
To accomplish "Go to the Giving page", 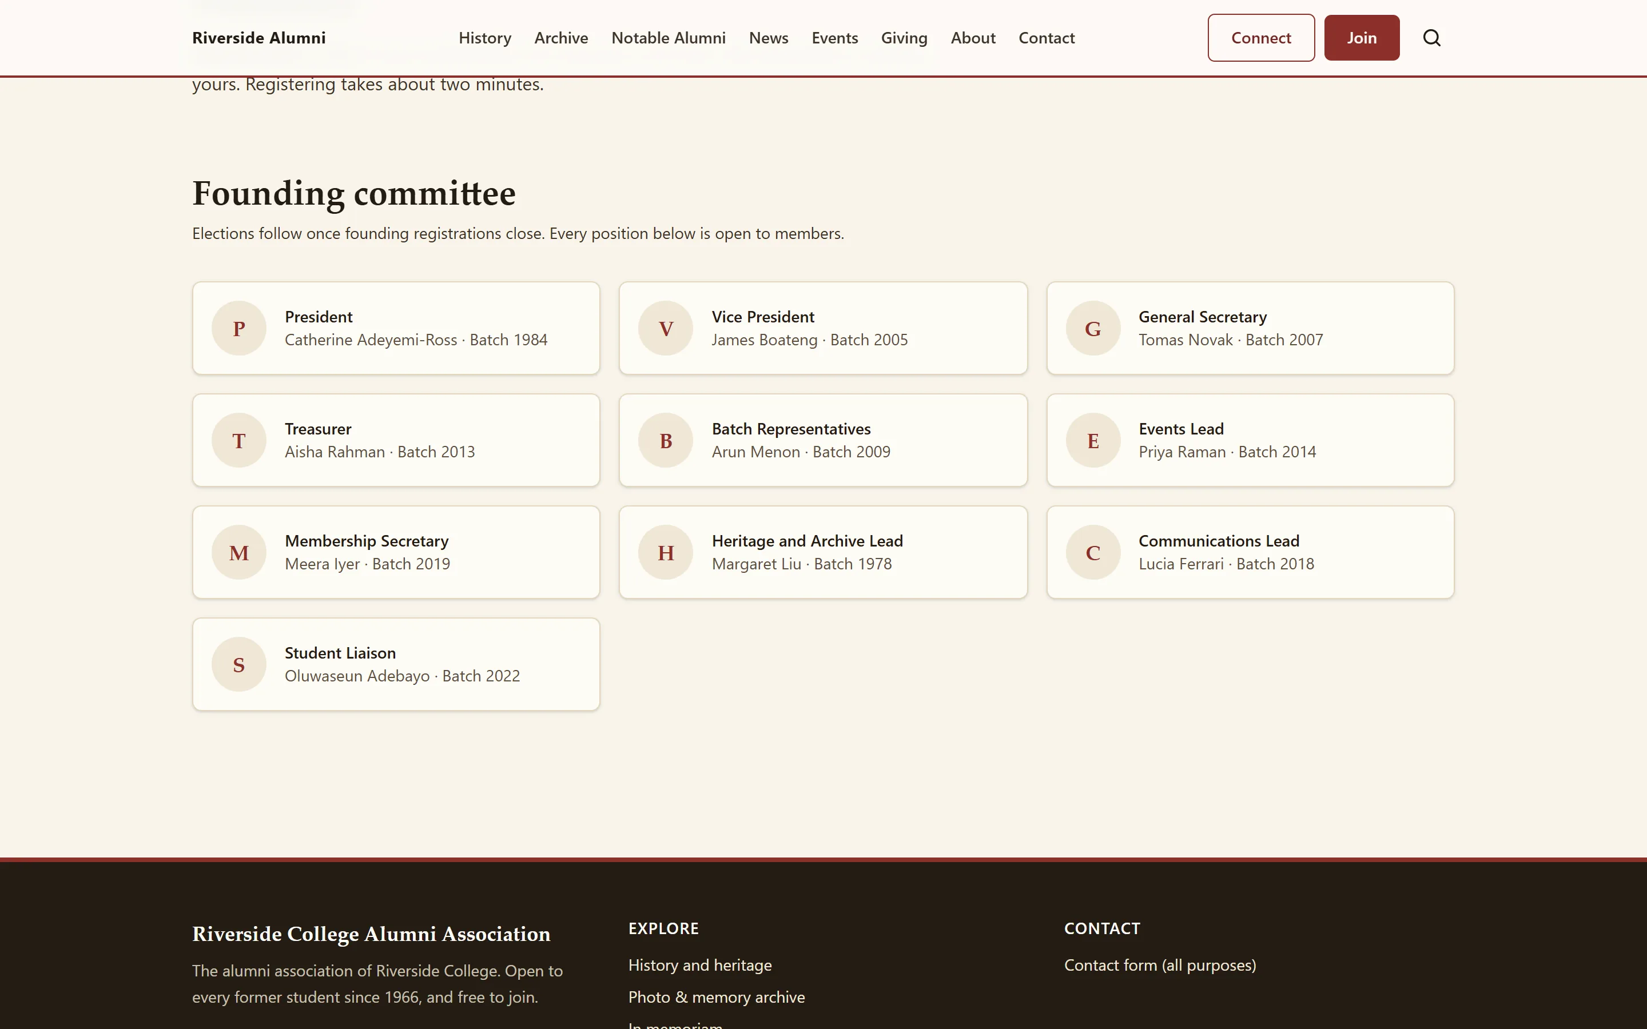I will [904, 38].
